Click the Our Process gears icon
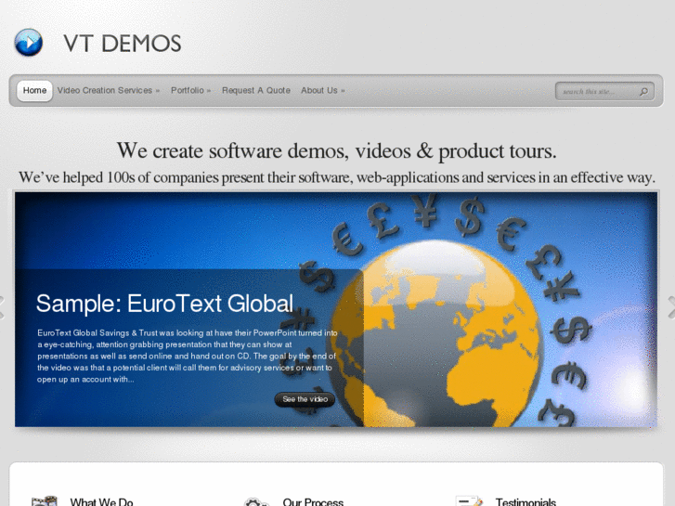 (256, 502)
